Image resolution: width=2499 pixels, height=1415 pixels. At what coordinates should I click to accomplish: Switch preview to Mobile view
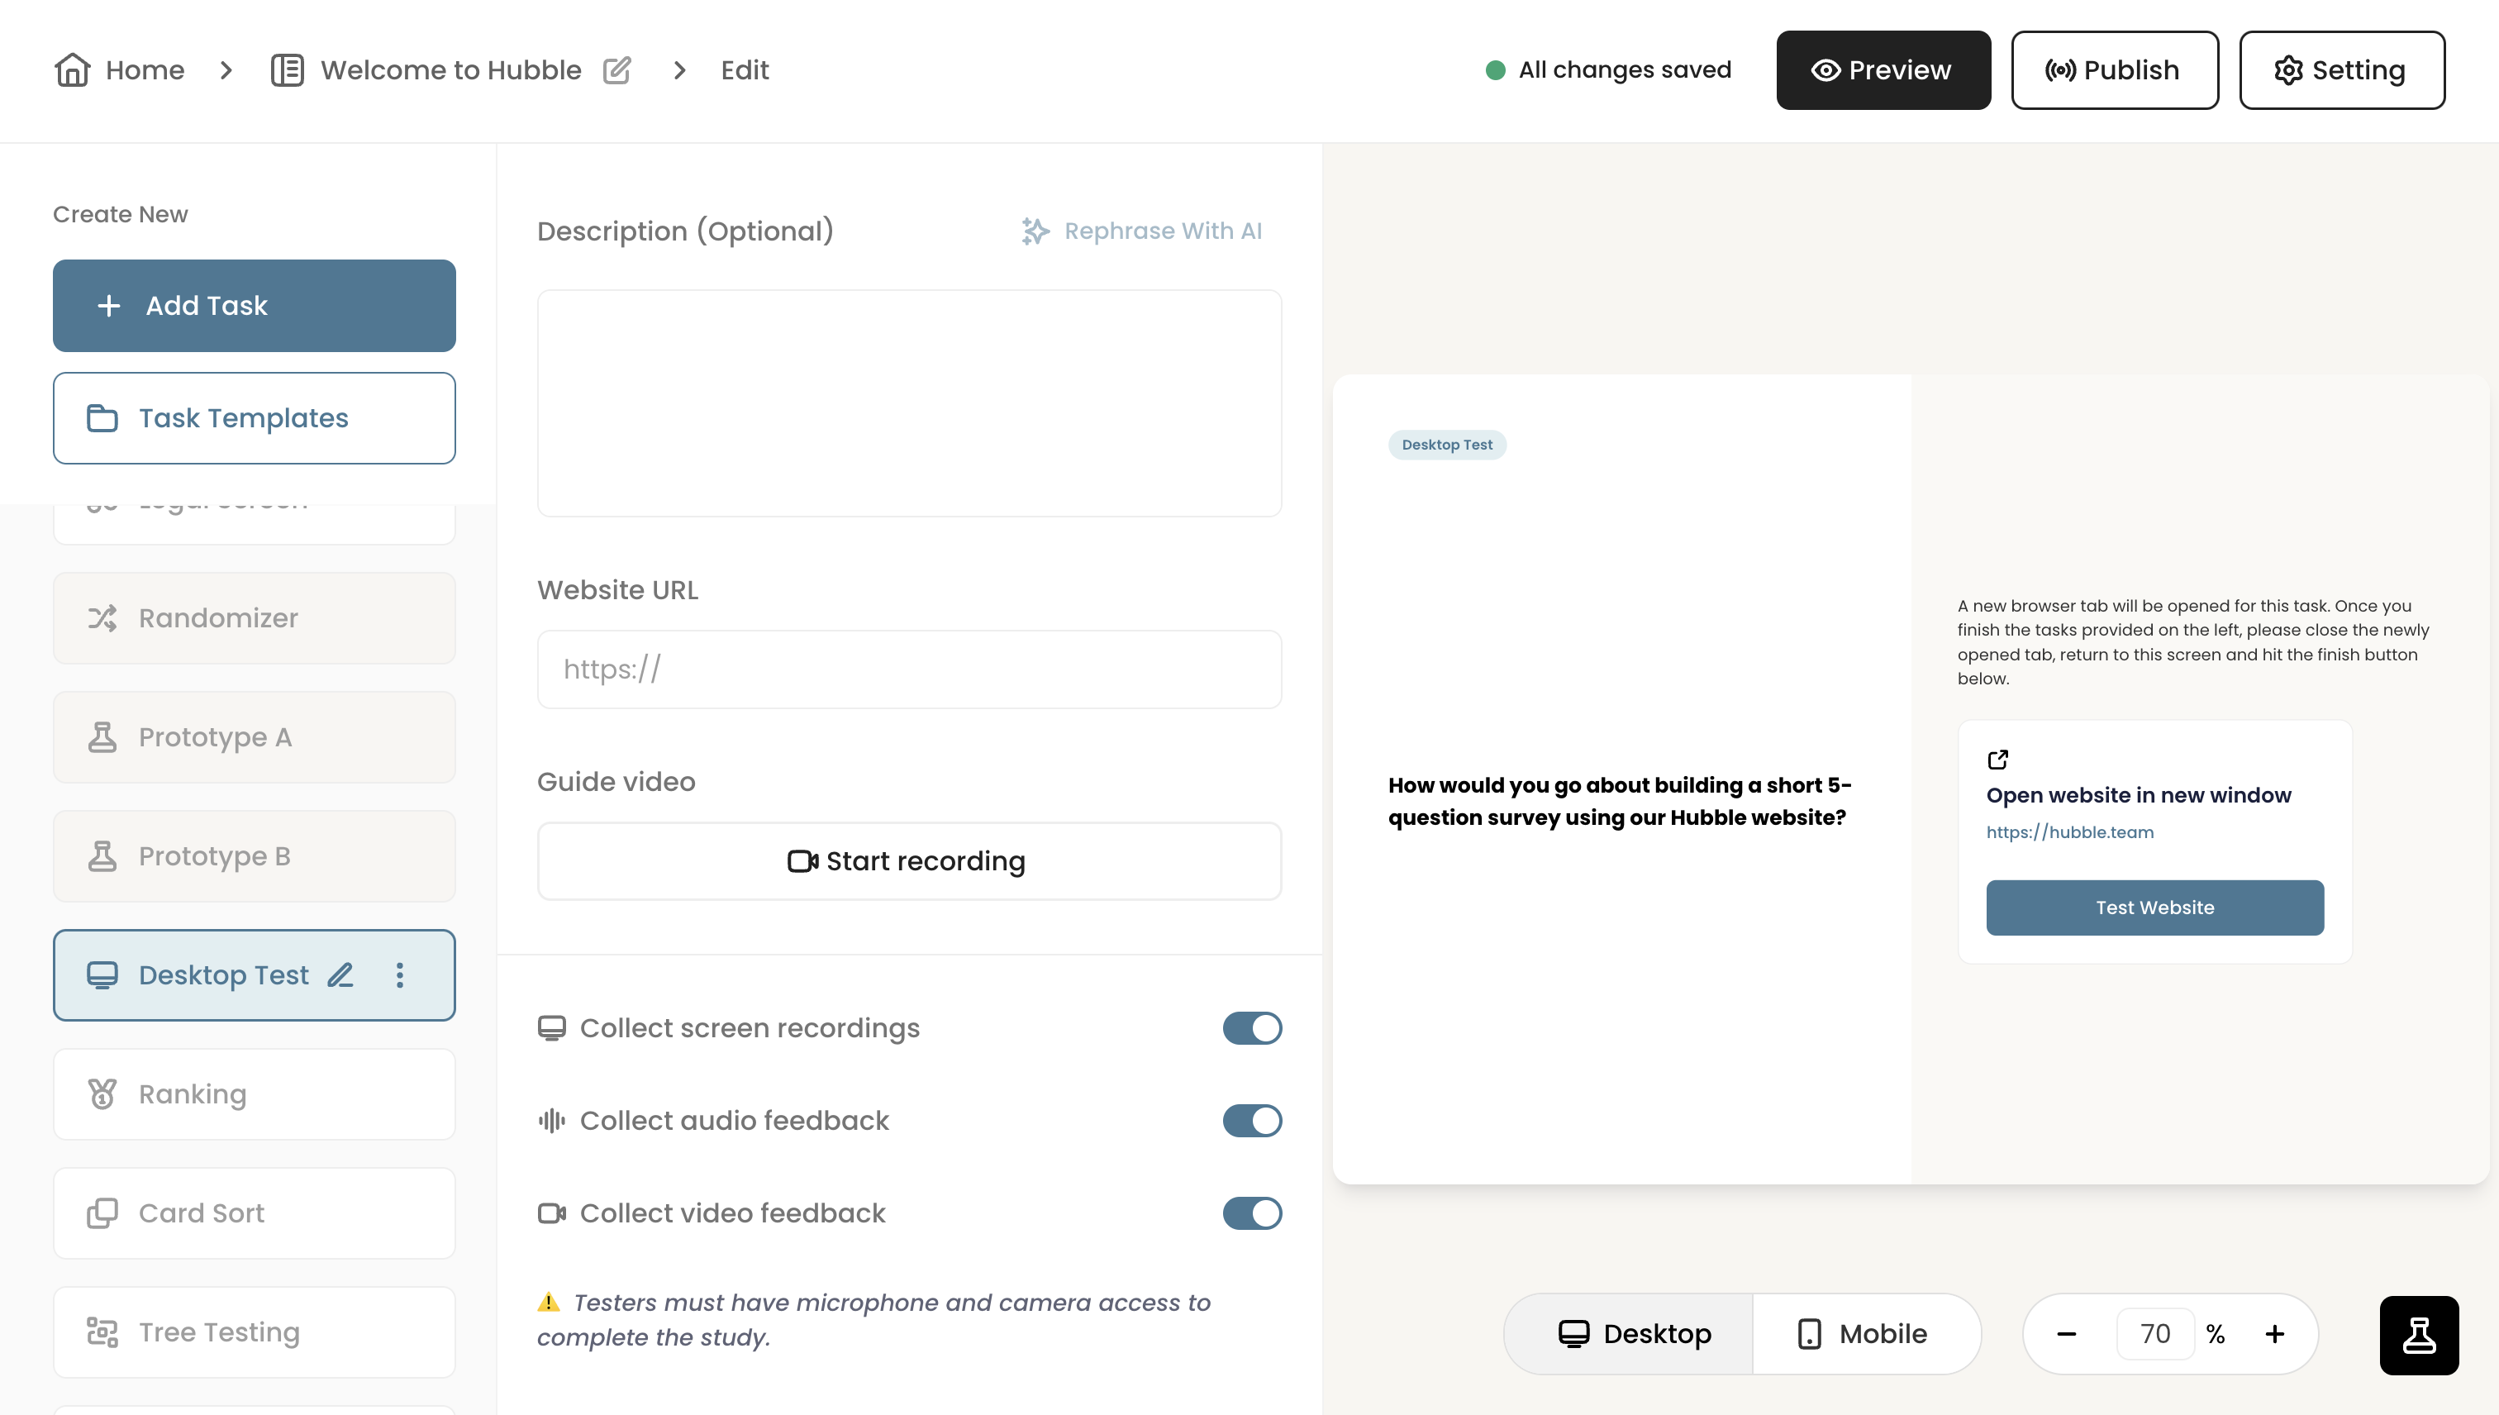[x=1867, y=1334]
